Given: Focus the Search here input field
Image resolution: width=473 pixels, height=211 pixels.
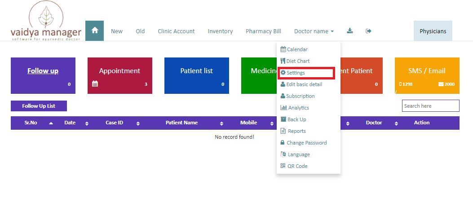Looking at the screenshot, I should coord(430,106).
